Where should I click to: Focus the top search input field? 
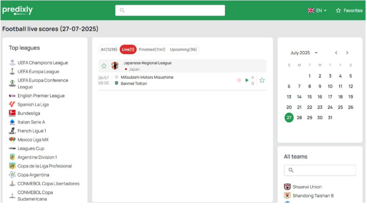pos(170,10)
